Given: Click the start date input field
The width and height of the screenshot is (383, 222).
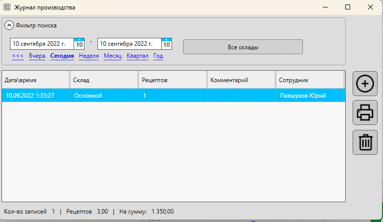Looking at the screenshot, I should 42,44.
